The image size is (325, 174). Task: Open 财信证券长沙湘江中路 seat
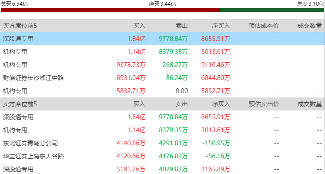point(34,78)
